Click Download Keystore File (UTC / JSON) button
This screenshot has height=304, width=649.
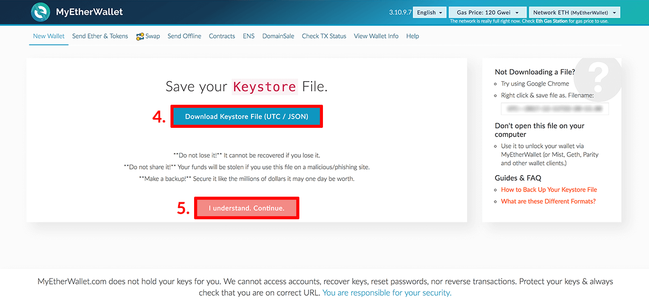[x=246, y=117]
